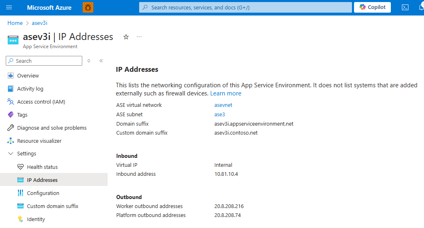This screenshot has height=228, width=424.
Task: Click worker outbound address 20.8.208.216
Action: tap(229, 206)
